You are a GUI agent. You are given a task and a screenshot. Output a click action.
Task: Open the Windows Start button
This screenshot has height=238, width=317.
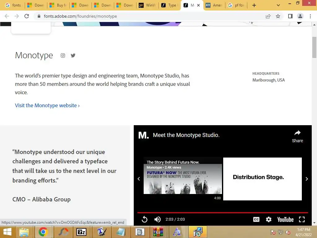[x=7, y=232]
